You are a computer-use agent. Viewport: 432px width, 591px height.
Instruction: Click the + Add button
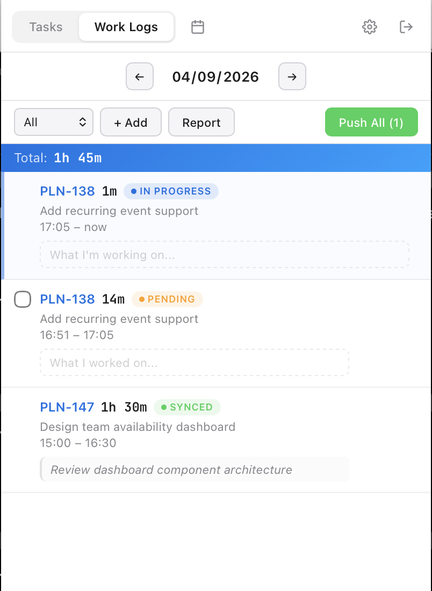pyautogui.click(x=131, y=122)
